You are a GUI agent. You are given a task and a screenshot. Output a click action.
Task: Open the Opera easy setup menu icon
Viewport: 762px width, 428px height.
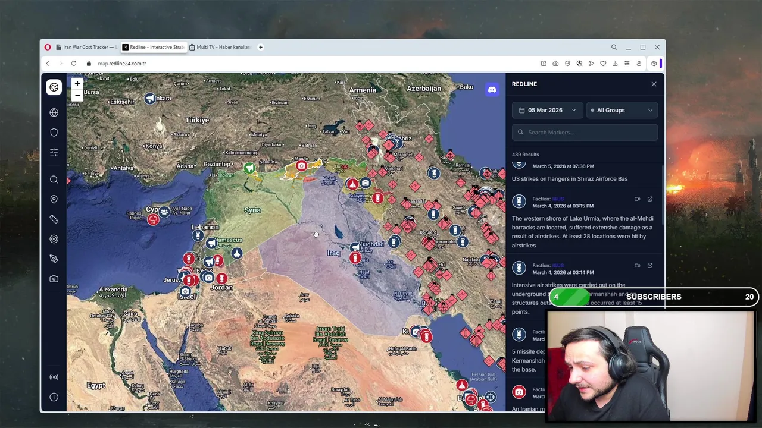[627, 64]
